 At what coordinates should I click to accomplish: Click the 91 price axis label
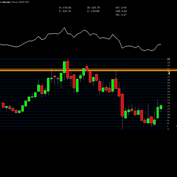[169, 123]
